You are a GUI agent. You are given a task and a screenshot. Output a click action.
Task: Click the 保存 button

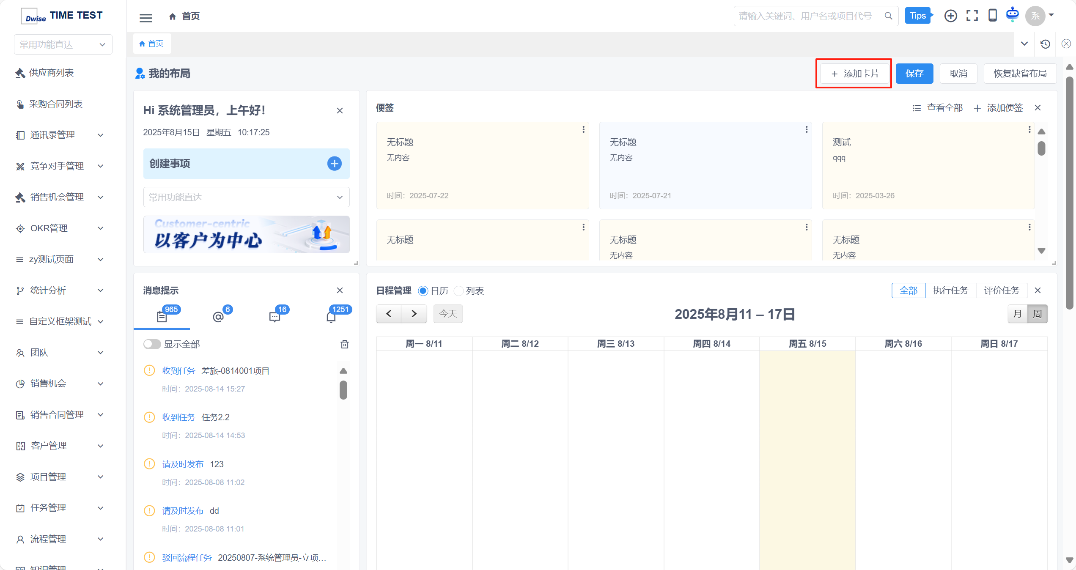(x=914, y=74)
